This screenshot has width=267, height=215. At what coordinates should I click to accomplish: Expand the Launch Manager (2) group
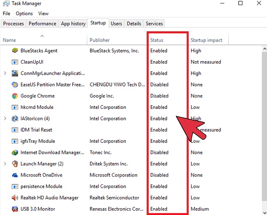click(x=5, y=164)
